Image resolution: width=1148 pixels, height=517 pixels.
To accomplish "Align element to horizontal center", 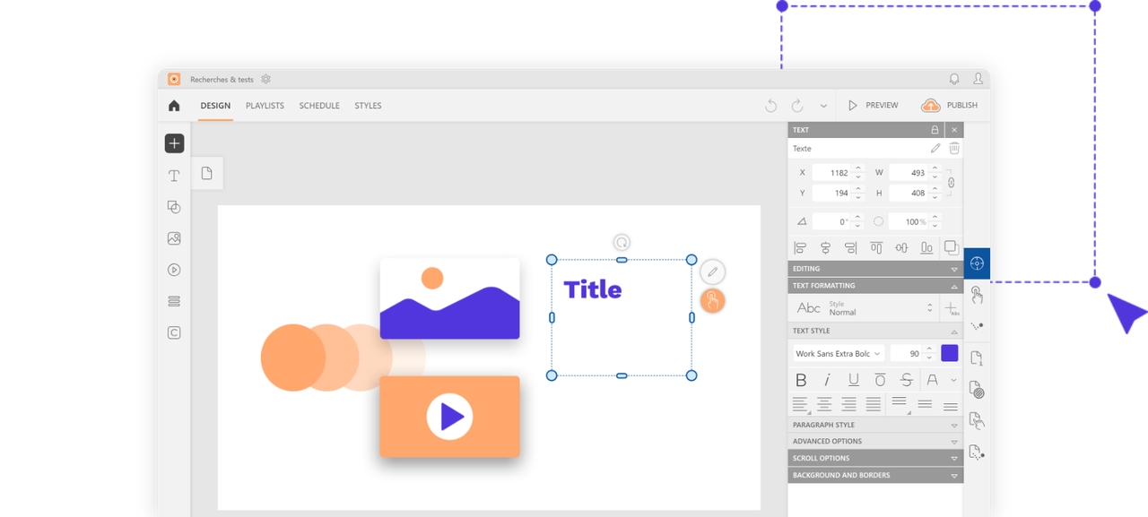I will (825, 247).
